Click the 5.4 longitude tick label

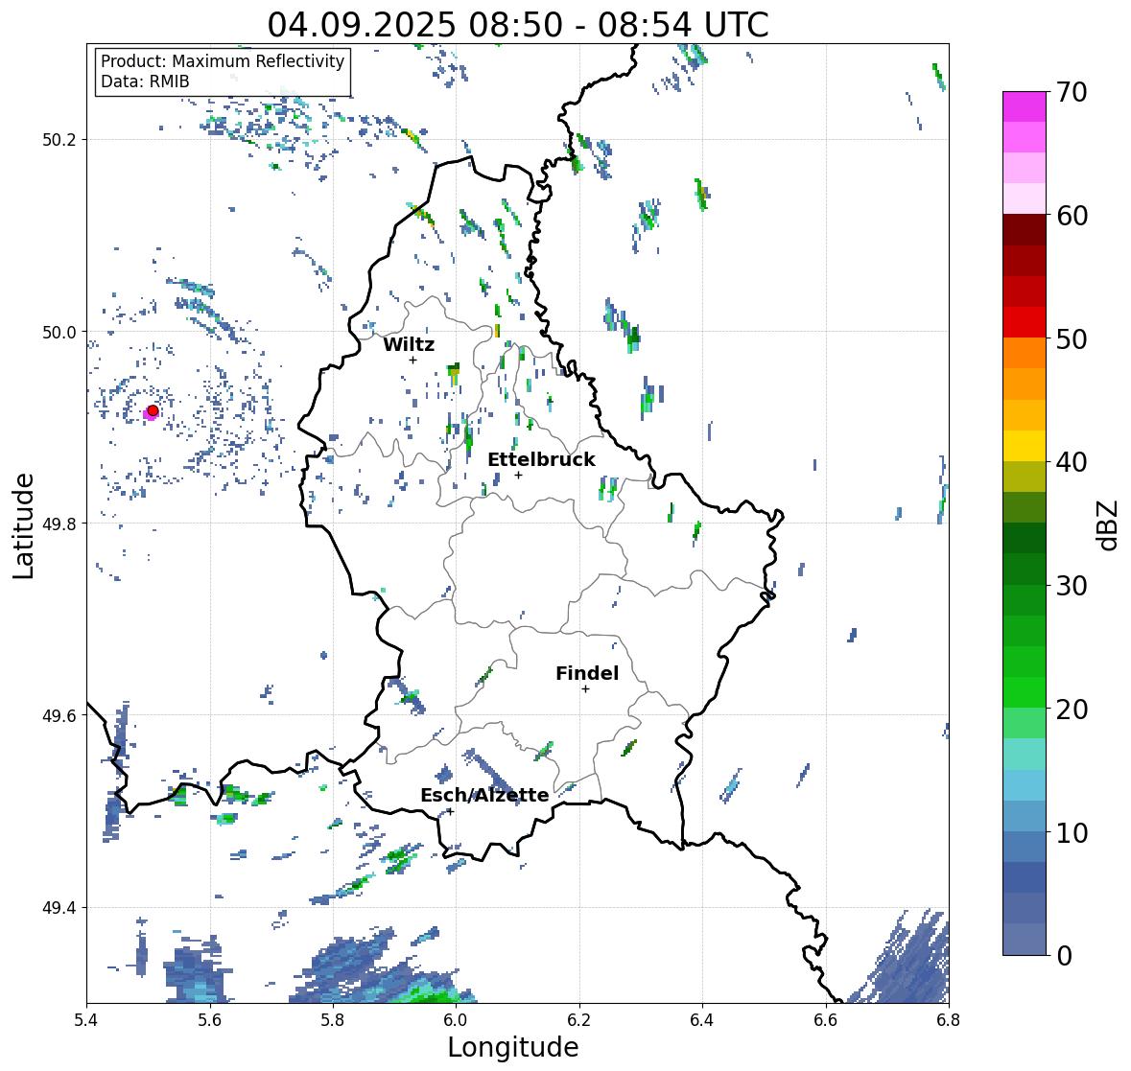tap(86, 1020)
